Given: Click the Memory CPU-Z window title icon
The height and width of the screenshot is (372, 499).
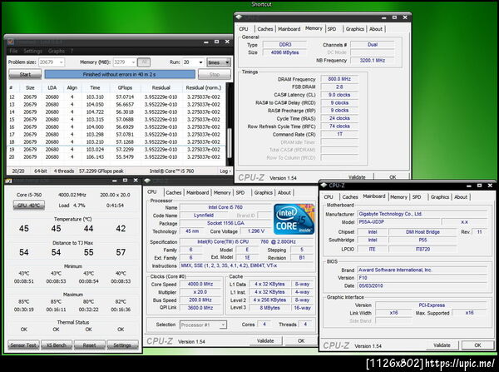Looking at the screenshot, I should point(240,17).
